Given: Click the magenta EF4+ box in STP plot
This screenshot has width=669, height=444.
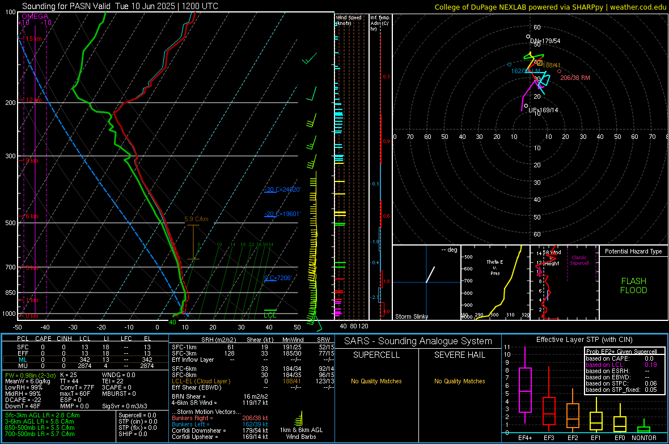Looking at the screenshot, I should tap(525, 390).
